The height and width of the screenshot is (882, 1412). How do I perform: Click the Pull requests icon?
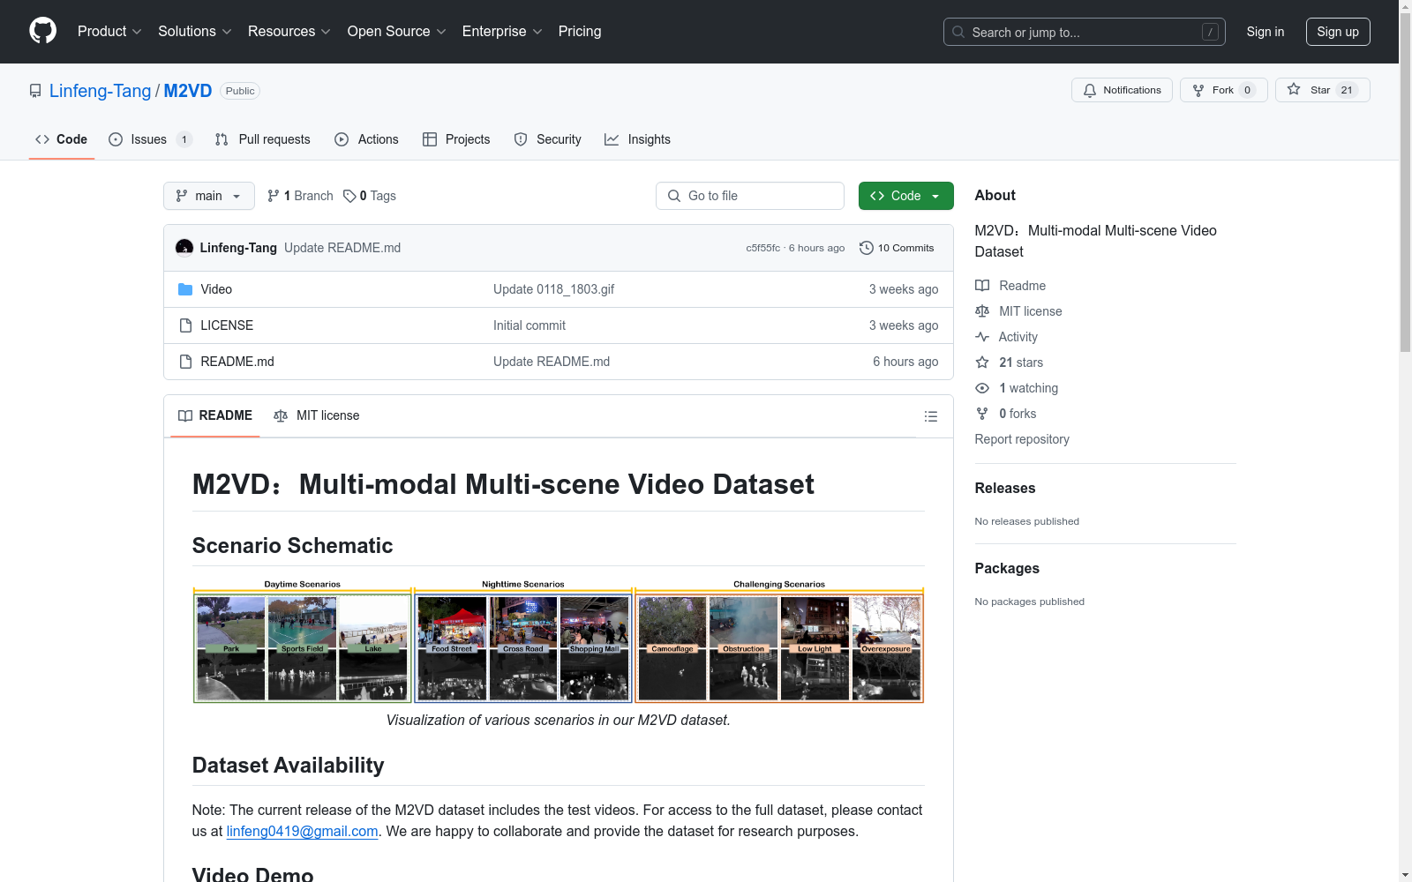coord(222,139)
